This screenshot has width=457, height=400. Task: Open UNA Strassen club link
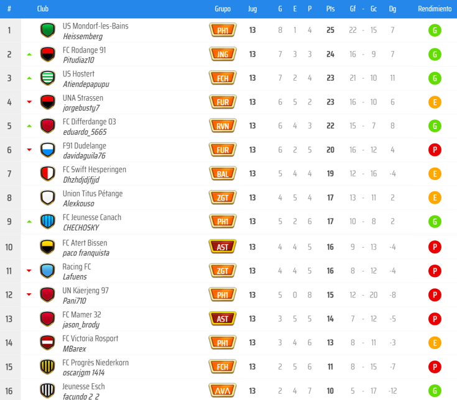[x=83, y=98]
